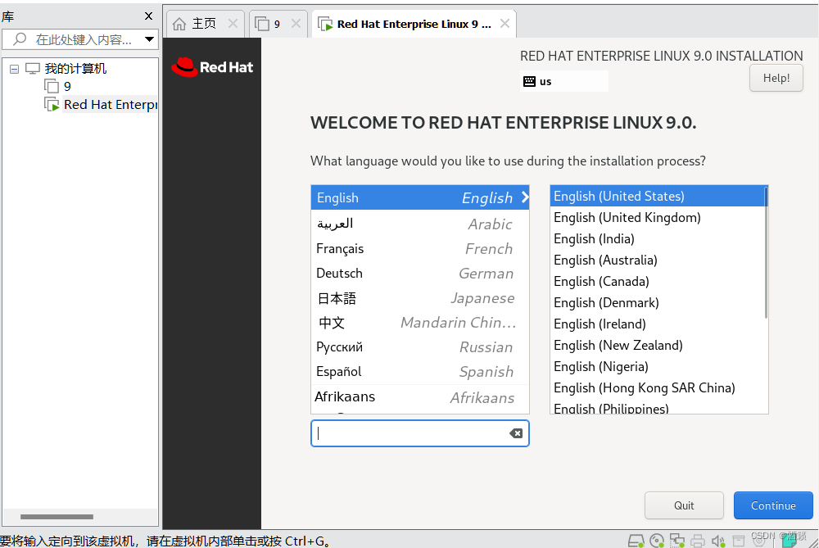
Task: Open the library search dropdown arrow
Action: coord(149,39)
